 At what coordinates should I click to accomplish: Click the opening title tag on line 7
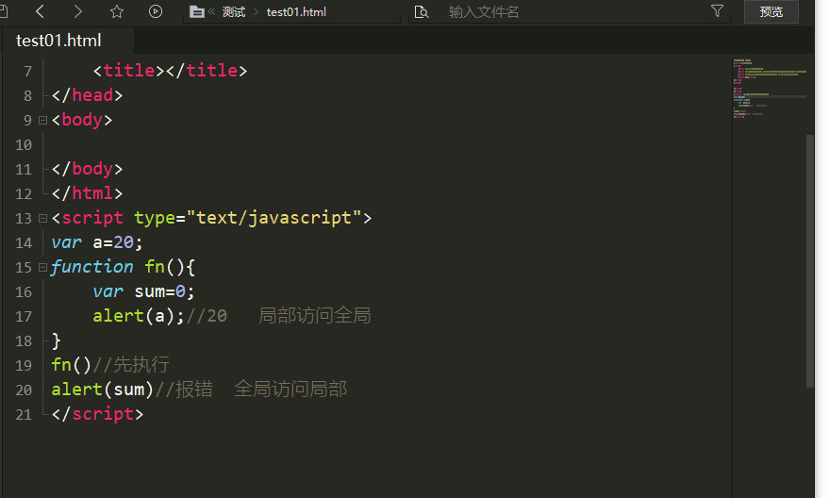[x=129, y=71]
